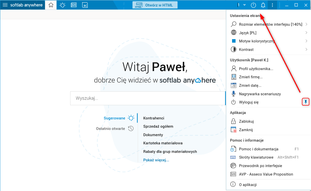Expand the Rozmiar elementów interfejsu submenu arrow
The image size is (311, 191).
pyautogui.click(x=306, y=24)
